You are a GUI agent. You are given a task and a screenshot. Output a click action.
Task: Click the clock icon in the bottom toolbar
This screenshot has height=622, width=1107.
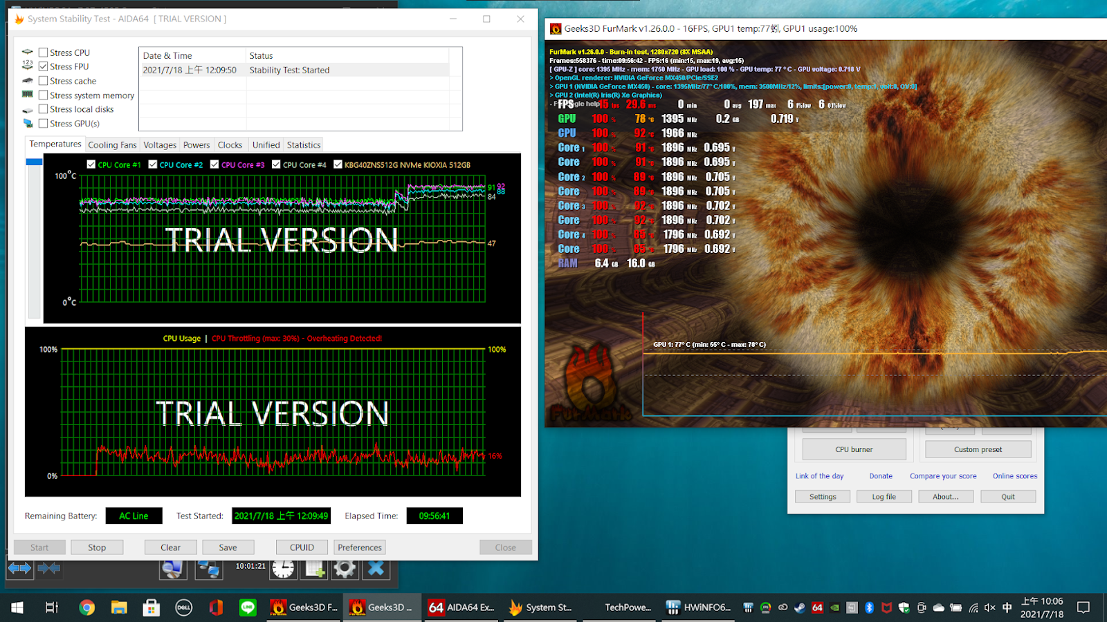(x=282, y=569)
